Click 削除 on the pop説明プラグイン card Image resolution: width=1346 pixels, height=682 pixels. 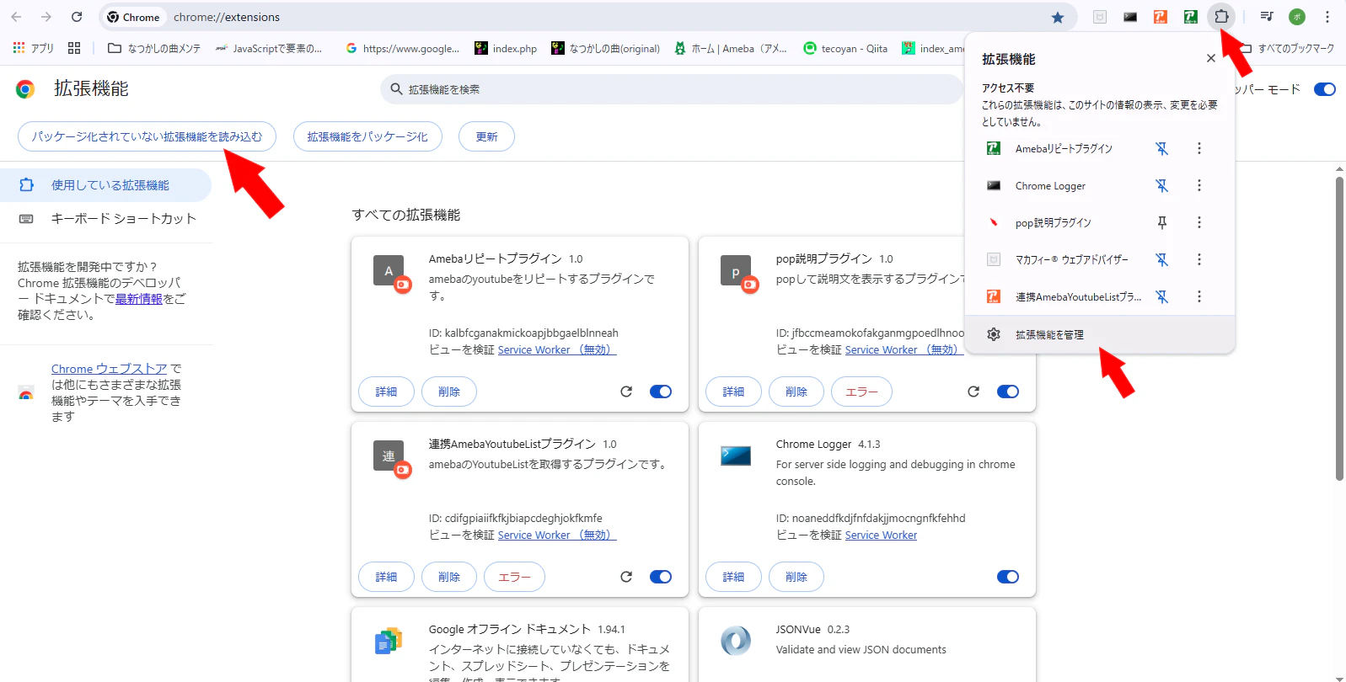(796, 392)
